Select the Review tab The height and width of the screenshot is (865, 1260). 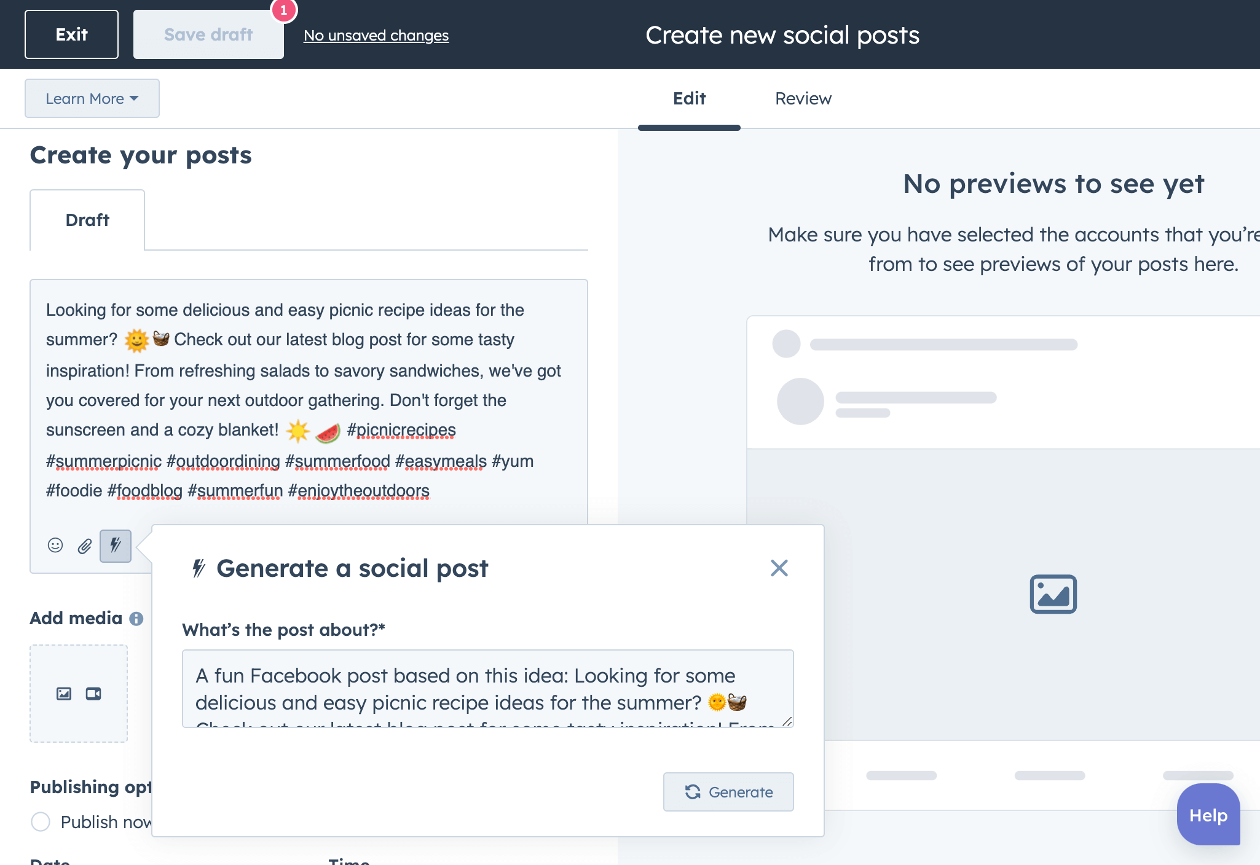click(x=803, y=98)
